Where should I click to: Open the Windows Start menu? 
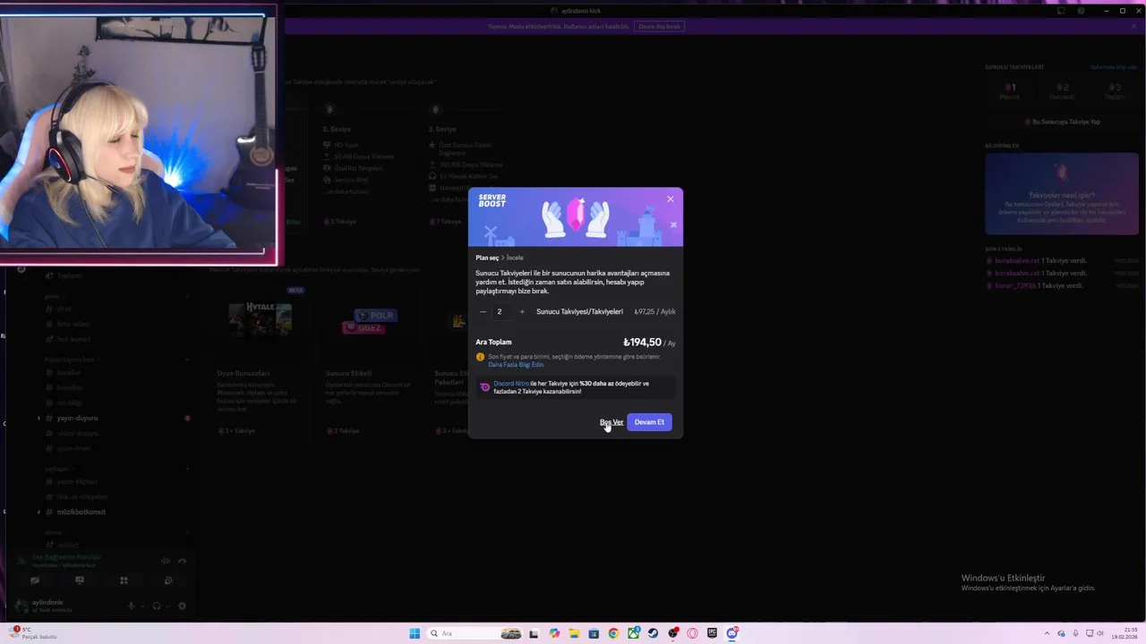pyautogui.click(x=415, y=633)
